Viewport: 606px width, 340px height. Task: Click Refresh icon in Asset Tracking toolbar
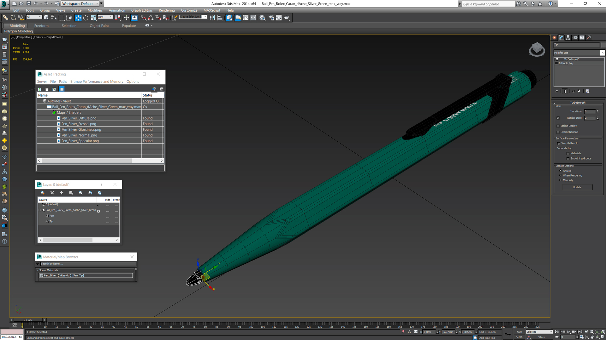(40, 89)
